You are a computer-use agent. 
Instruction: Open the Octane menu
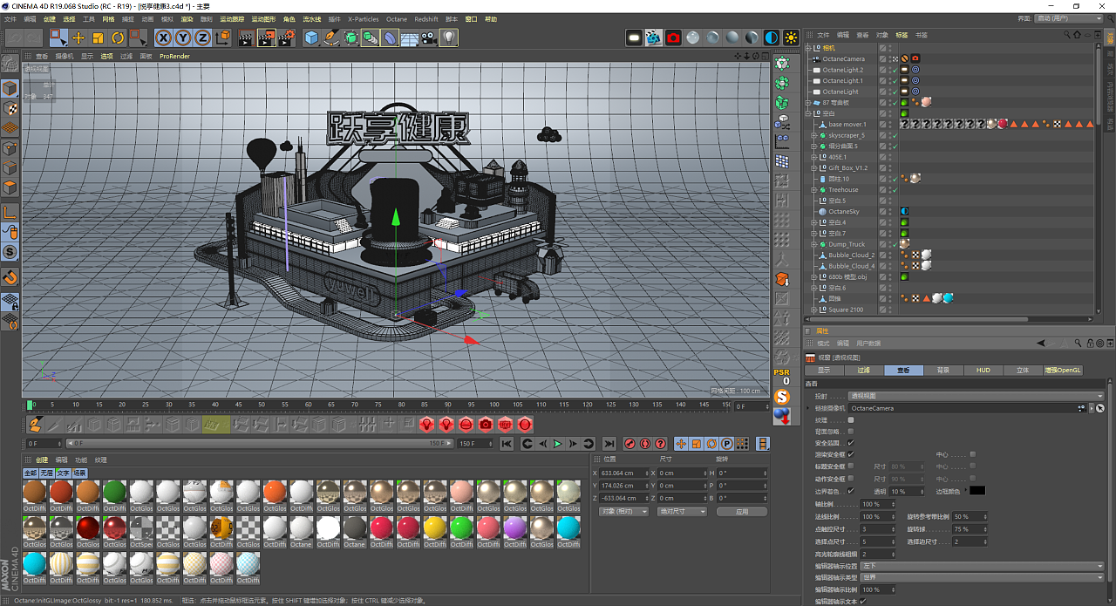(396, 18)
